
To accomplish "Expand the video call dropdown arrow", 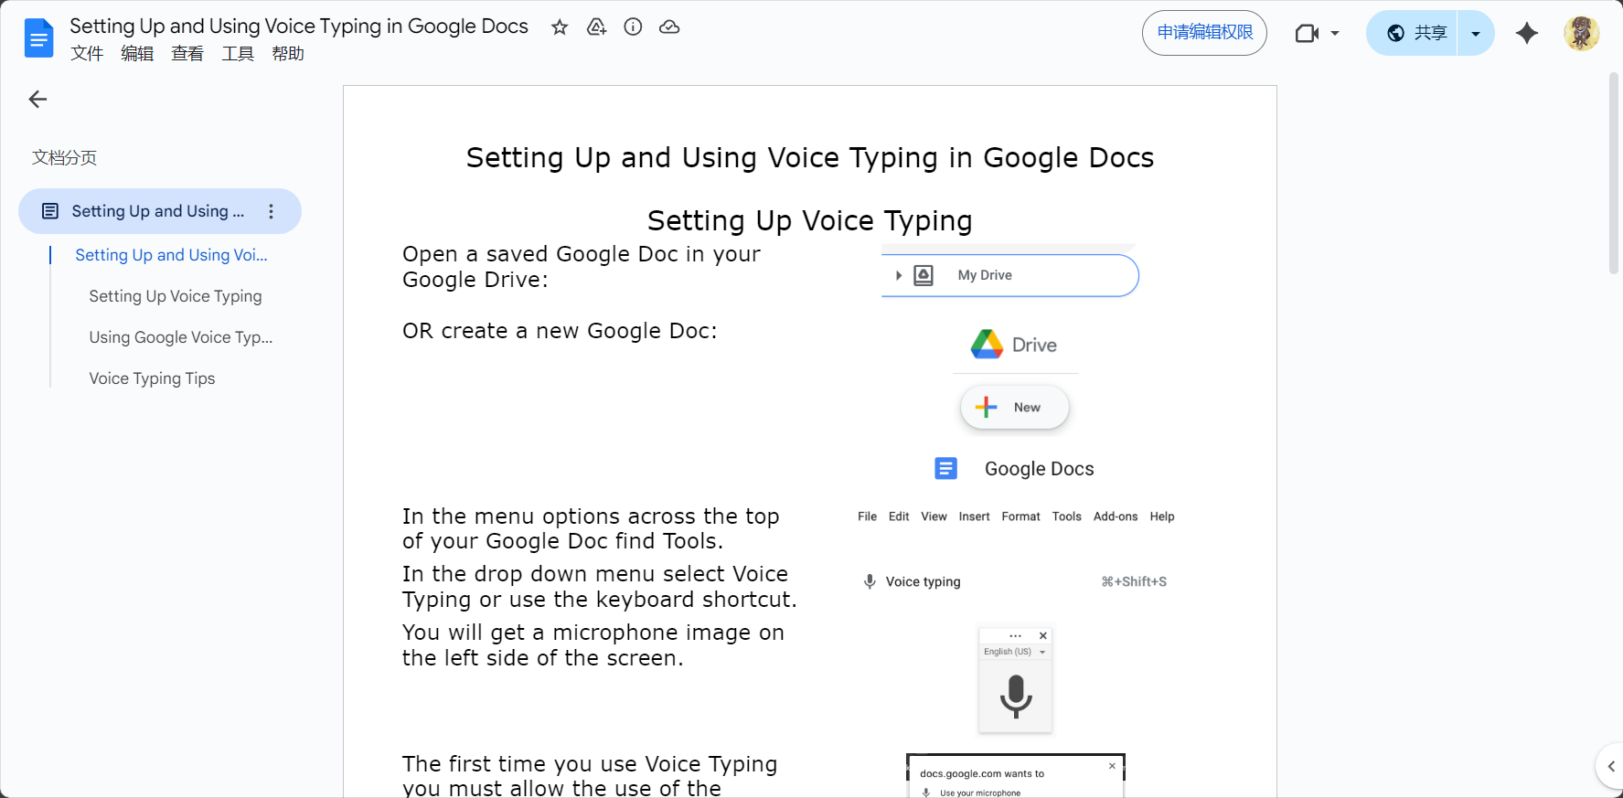I will 1335,34.
